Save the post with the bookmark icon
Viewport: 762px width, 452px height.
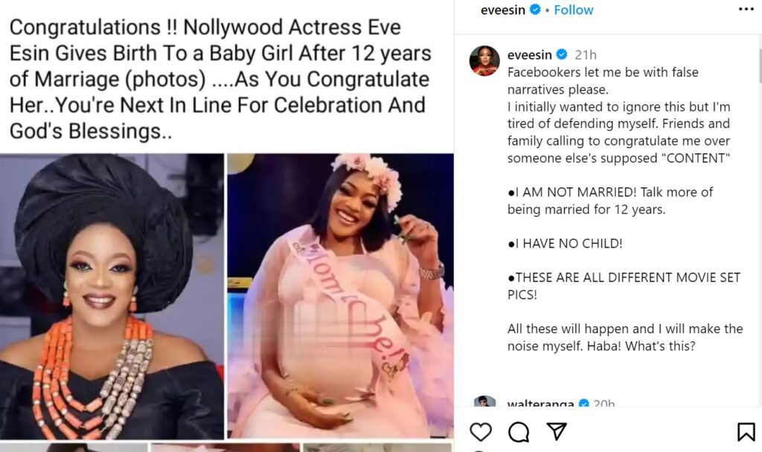tap(746, 432)
